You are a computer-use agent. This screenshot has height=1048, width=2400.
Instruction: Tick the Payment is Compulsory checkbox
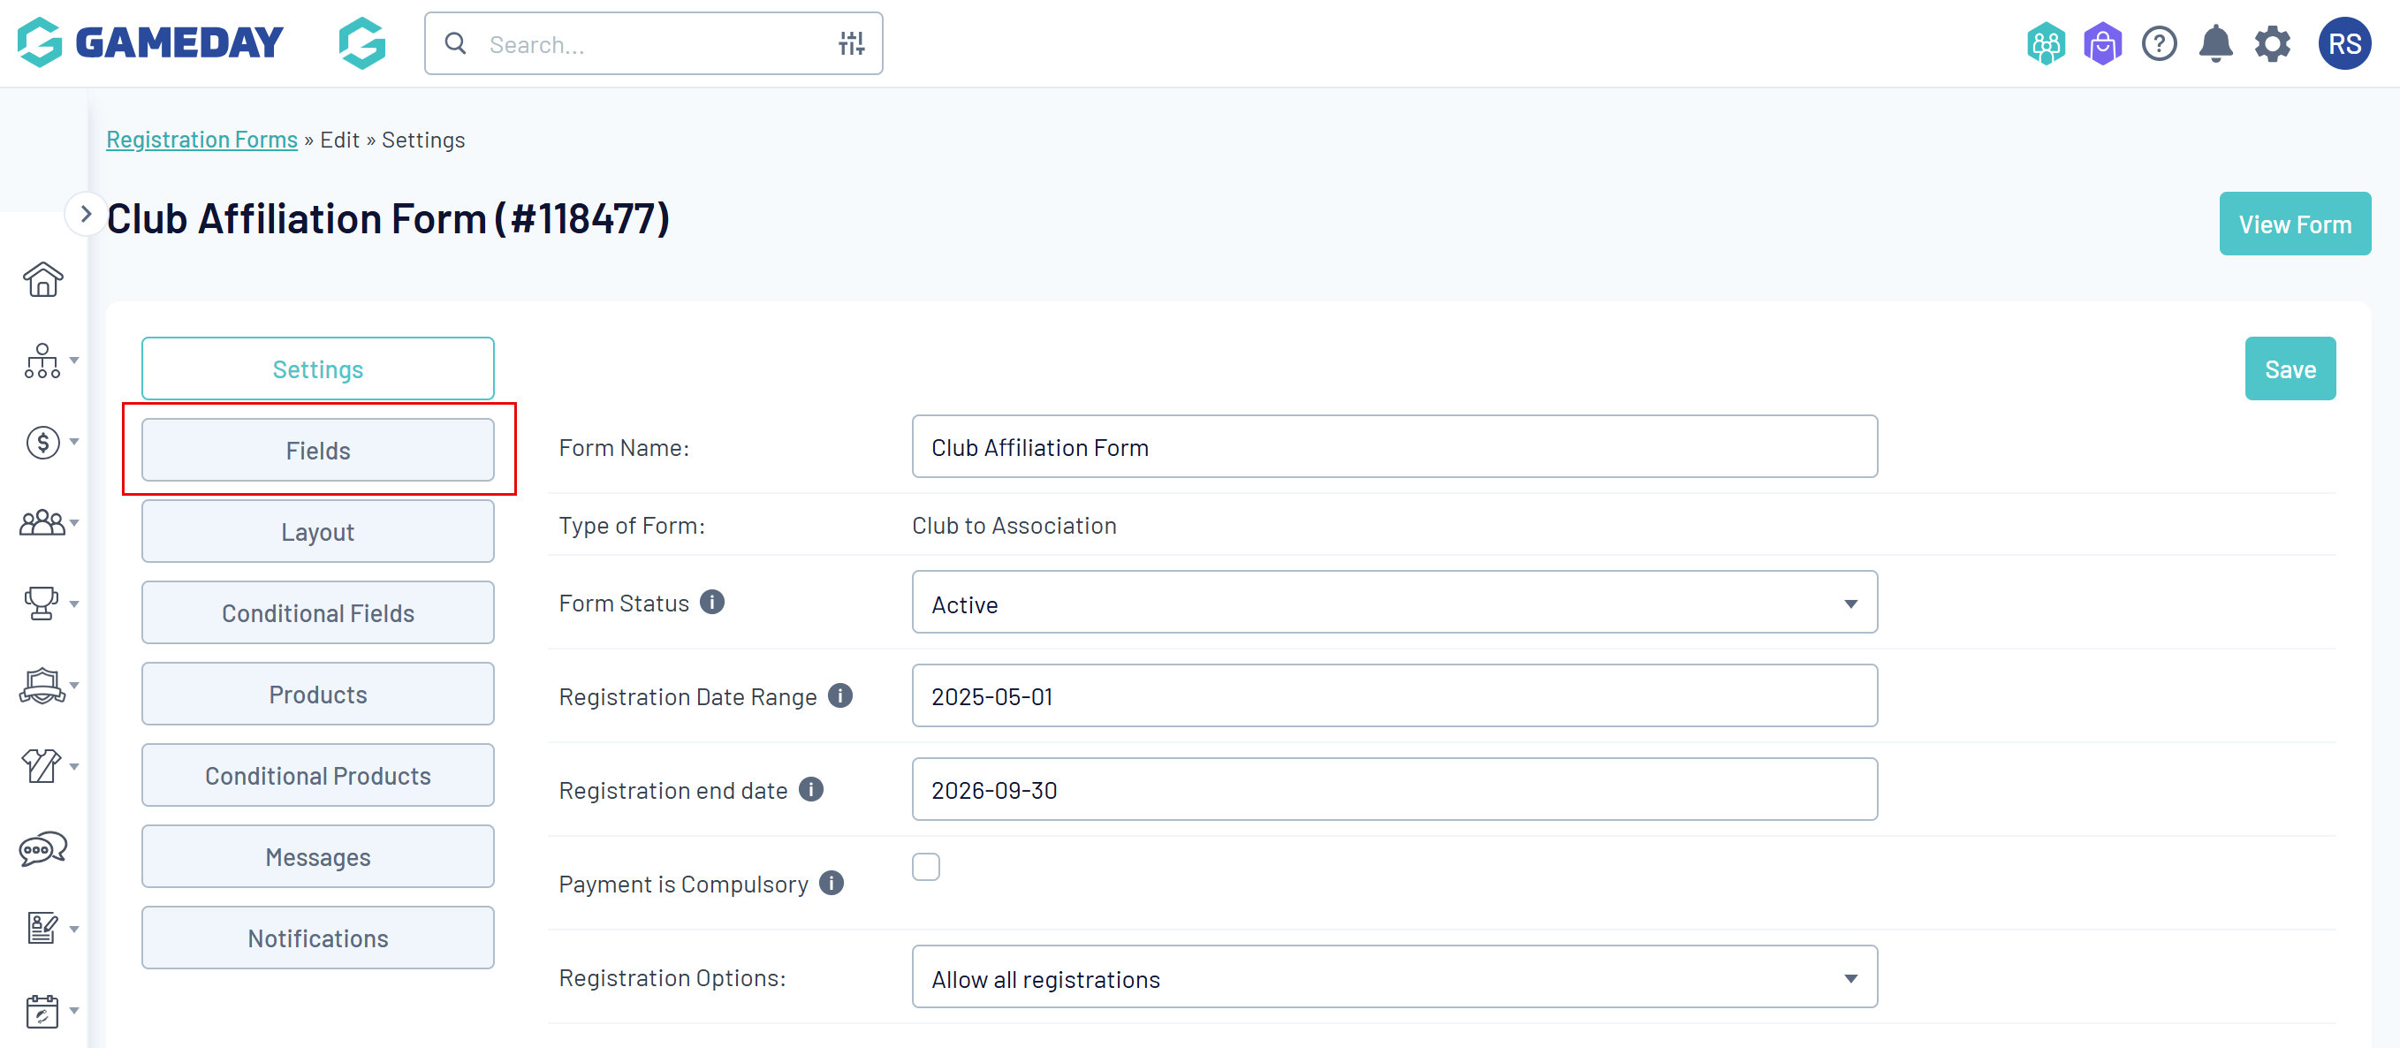(925, 867)
